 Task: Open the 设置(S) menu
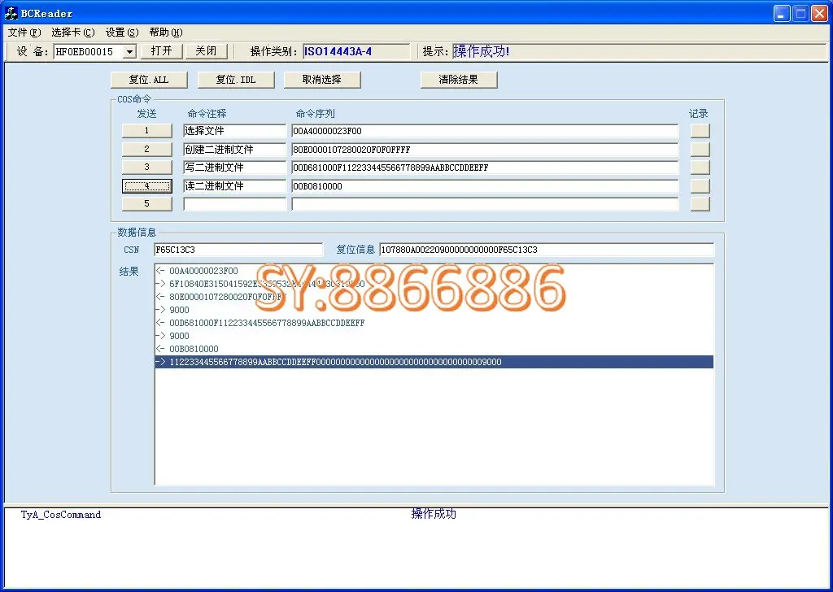coord(122,33)
